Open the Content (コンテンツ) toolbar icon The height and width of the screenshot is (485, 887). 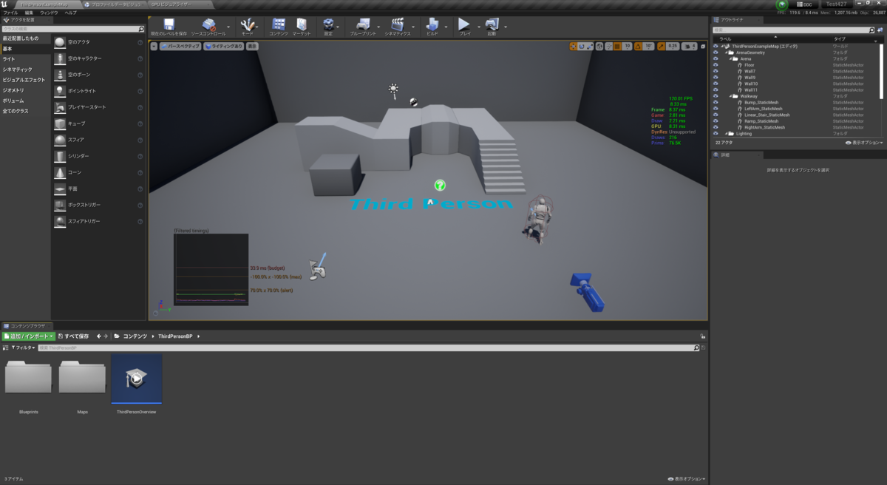pyautogui.click(x=279, y=24)
